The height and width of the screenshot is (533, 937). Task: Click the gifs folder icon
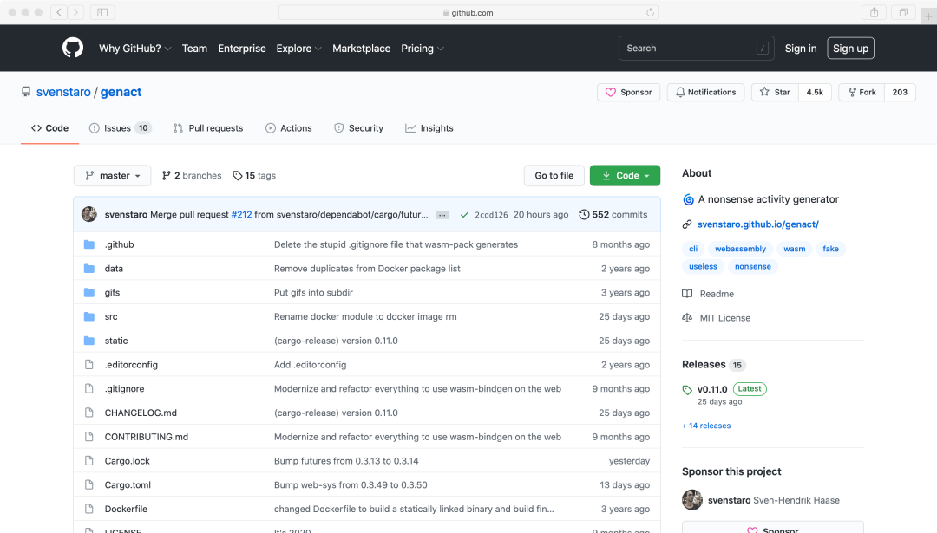point(89,292)
